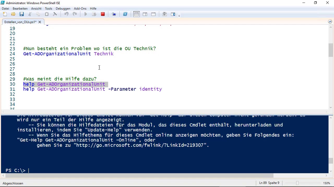This screenshot has height=187, width=334.
Task: Script pane scroll up arrow
Action: [331, 27]
